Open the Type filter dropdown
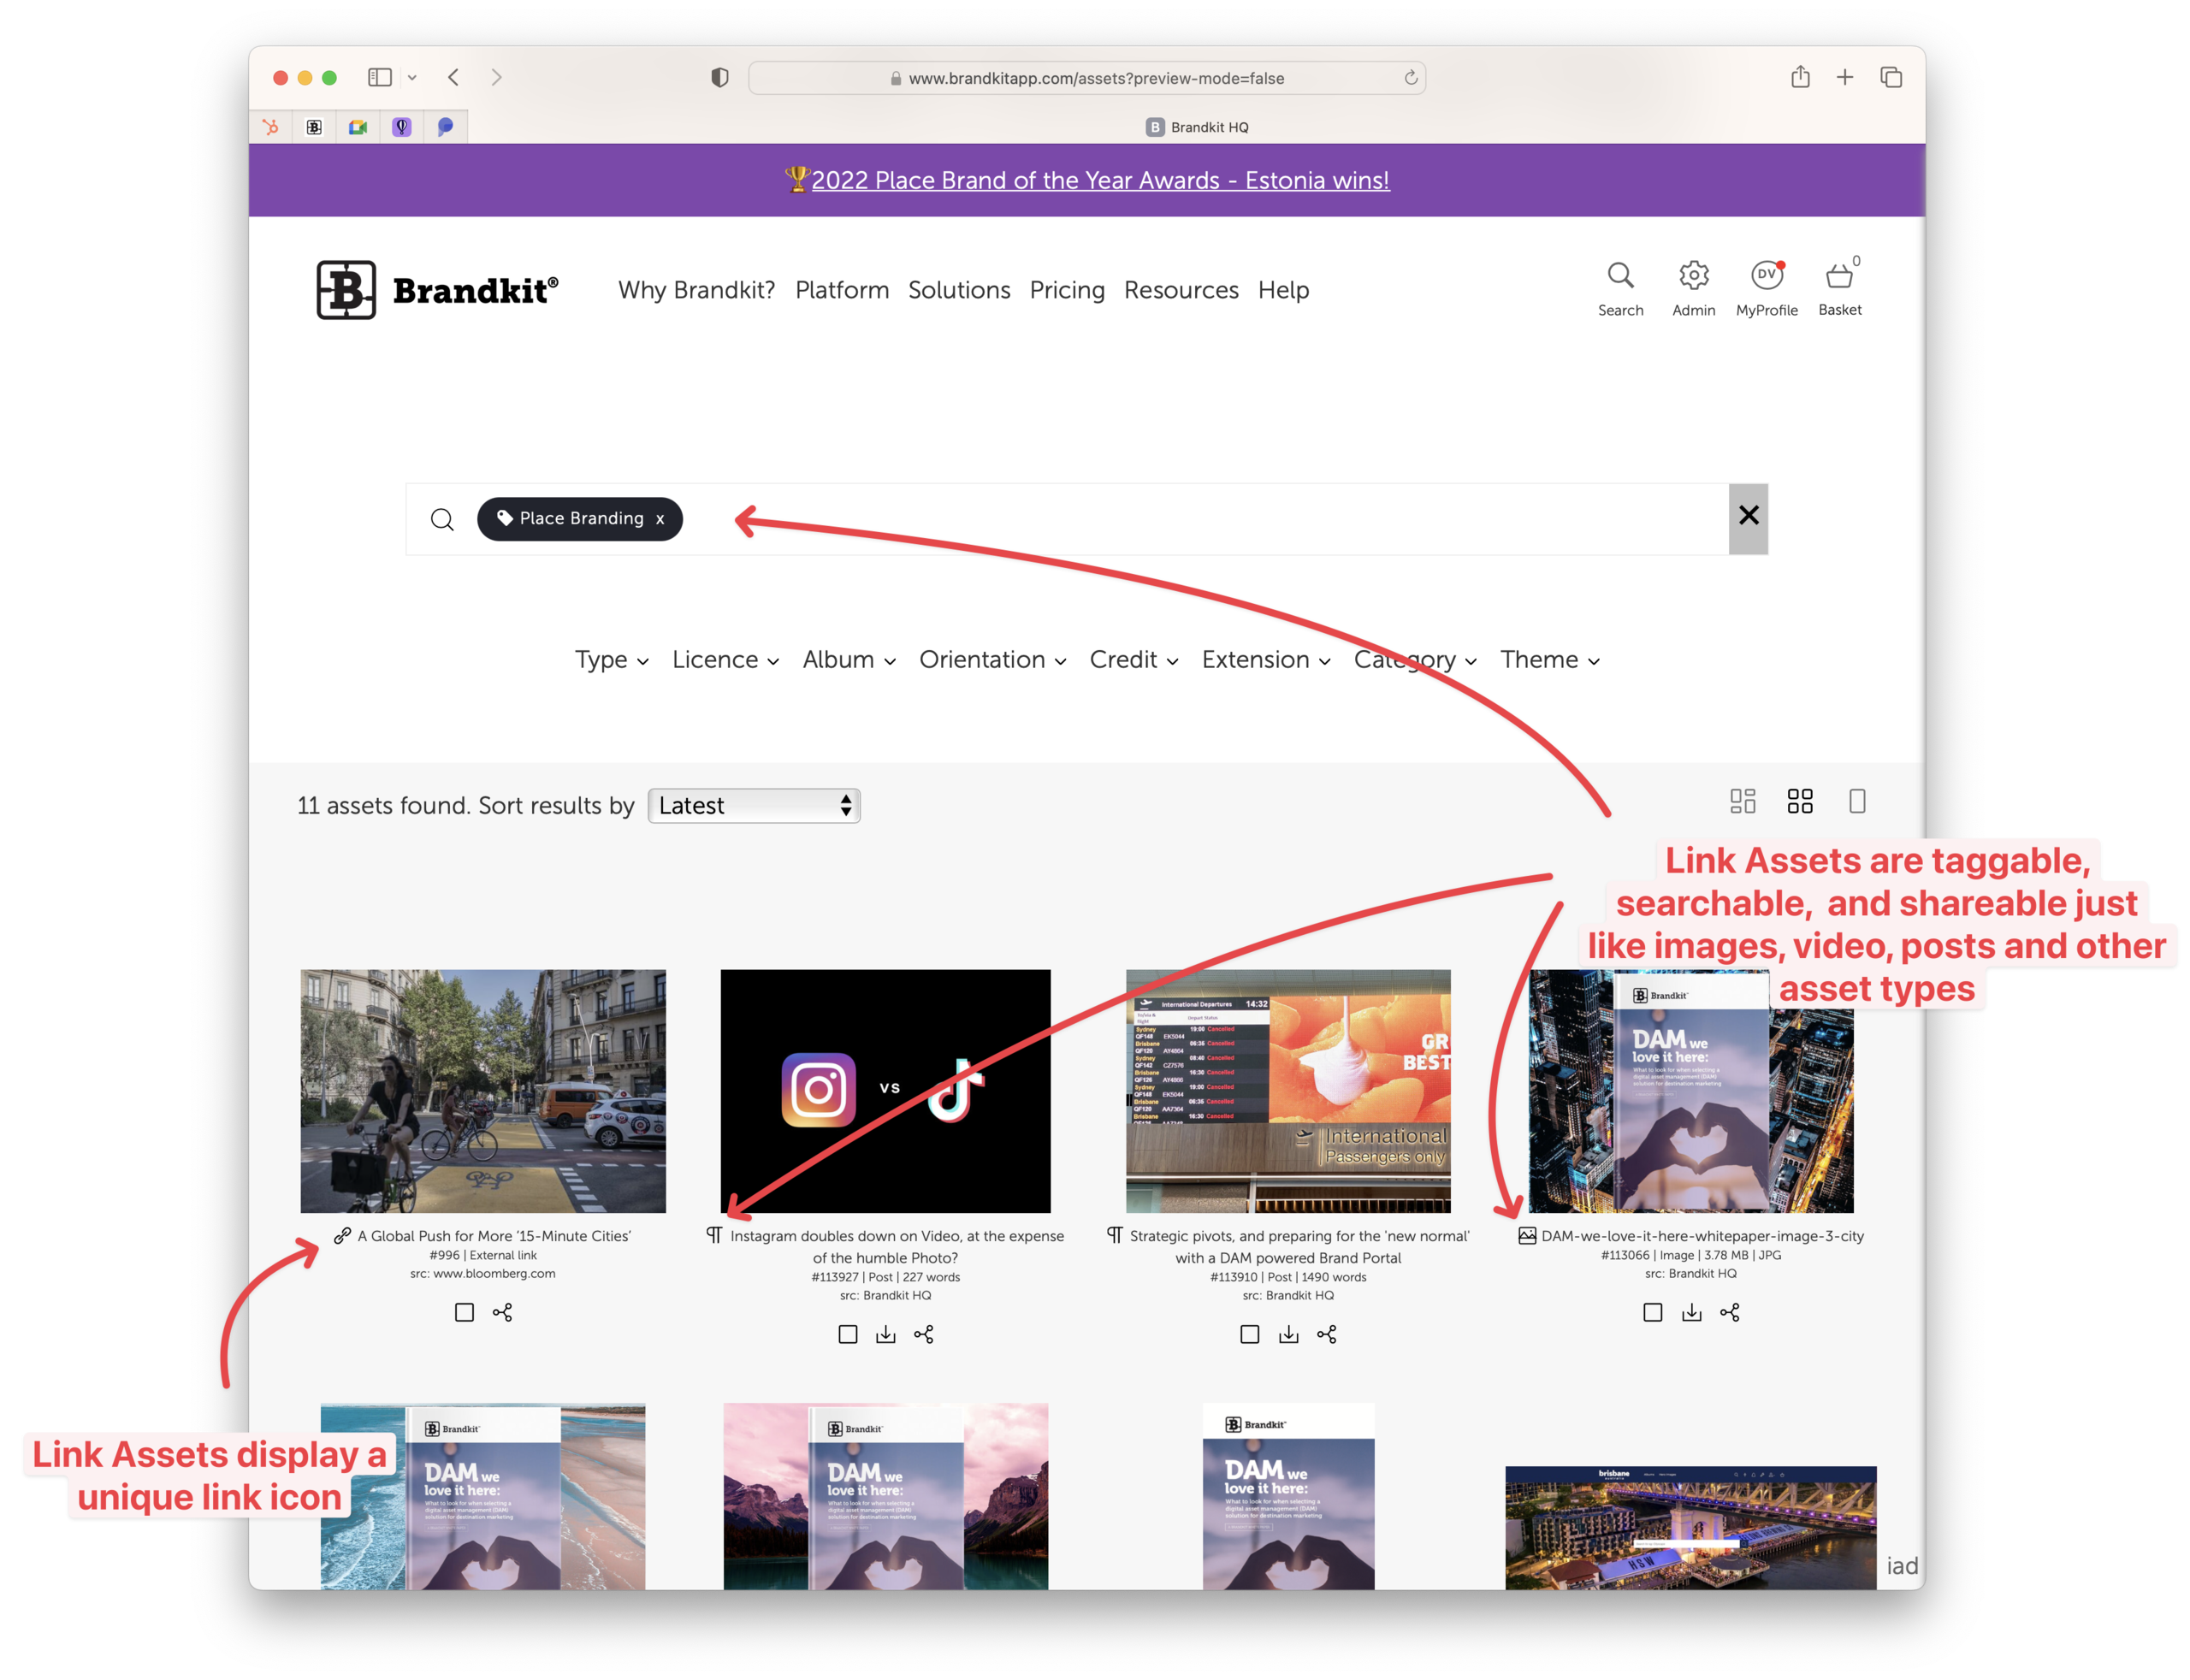Viewport: 2190px width, 1680px height. pyautogui.click(x=610, y=660)
